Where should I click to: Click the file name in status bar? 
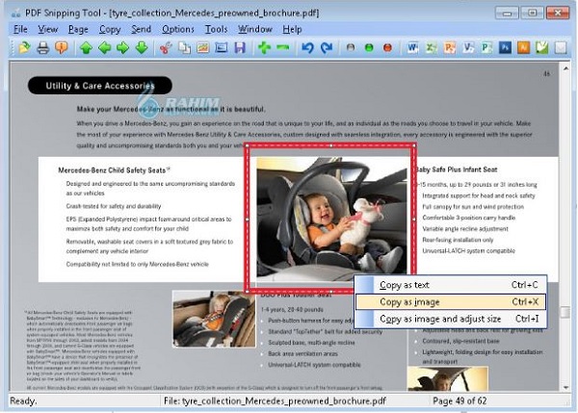pos(275,400)
